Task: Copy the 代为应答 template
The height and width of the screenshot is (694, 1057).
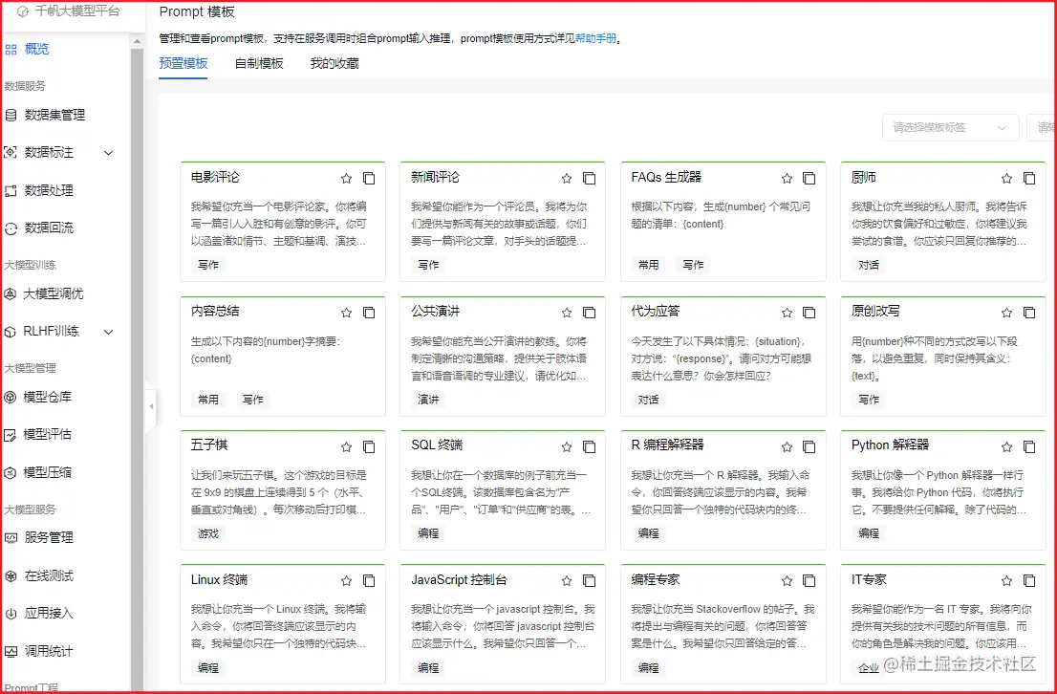Action: (x=809, y=313)
